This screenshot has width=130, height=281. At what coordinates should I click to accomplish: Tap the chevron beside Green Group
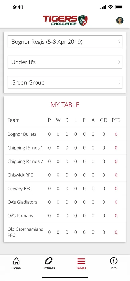pos(119,82)
